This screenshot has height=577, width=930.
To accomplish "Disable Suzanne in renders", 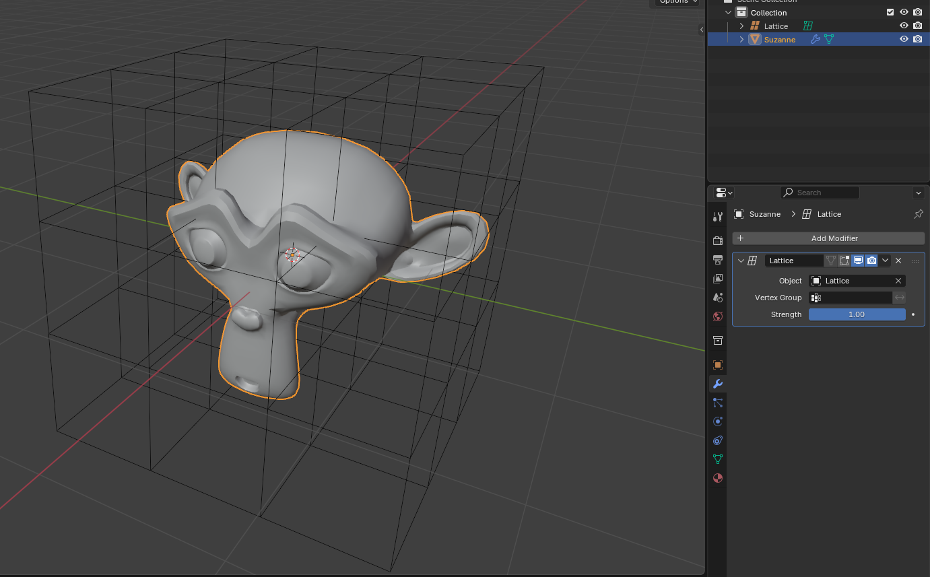I will [918, 40].
